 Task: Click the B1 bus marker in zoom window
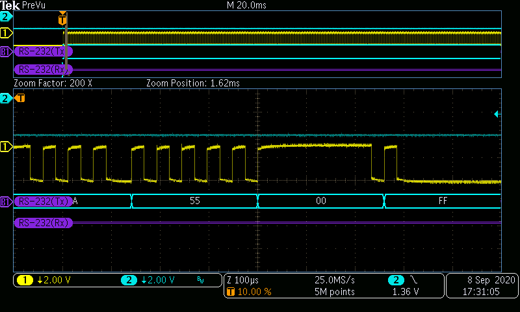pos(6,201)
